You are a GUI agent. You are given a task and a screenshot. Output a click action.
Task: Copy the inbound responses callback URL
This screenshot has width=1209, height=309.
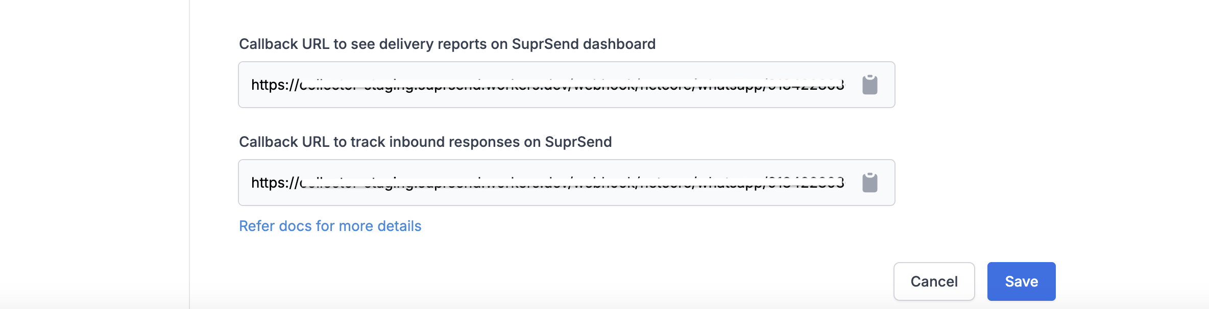[x=870, y=183]
